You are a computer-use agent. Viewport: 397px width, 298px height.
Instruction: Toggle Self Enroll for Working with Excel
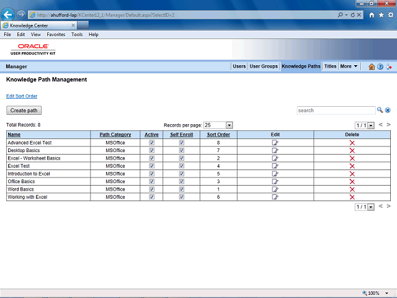point(182,197)
